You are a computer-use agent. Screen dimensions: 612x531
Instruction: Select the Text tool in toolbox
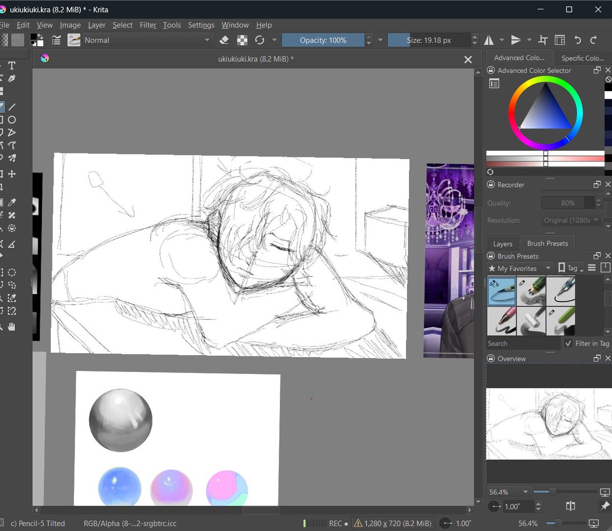pyautogui.click(x=12, y=66)
